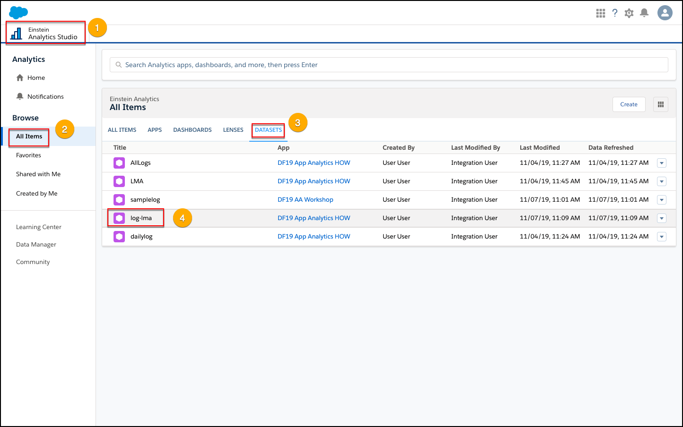The width and height of the screenshot is (683, 427).
Task: Expand the samplelog row actions dropdown
Action: point(662,200)
